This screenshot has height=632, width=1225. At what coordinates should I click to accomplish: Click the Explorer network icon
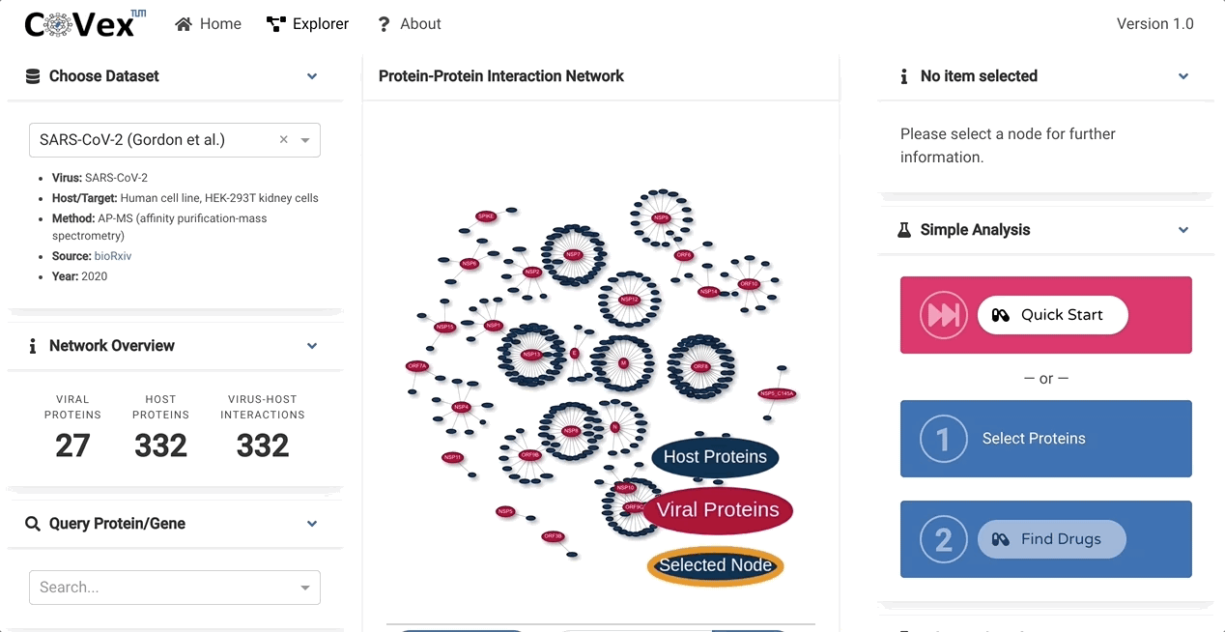pyautogui.click(x=276, y=24)
